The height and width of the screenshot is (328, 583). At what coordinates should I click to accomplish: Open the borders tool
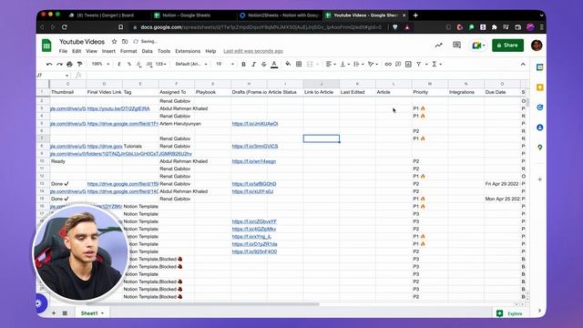coord(299,65)
